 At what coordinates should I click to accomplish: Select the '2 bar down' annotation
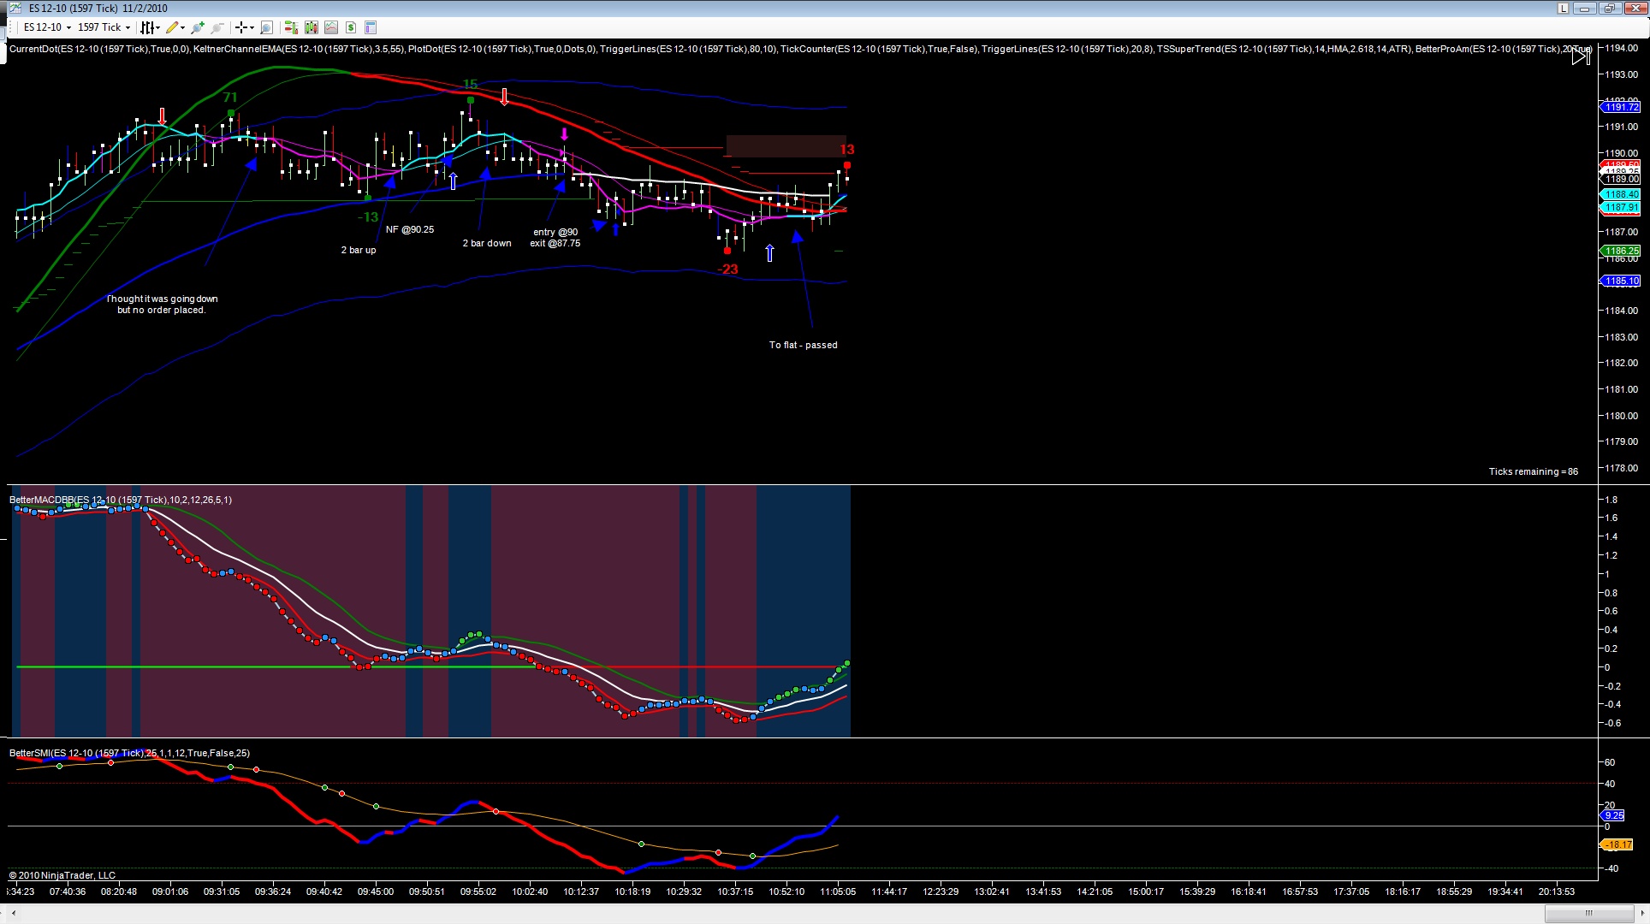coord(487,243)
